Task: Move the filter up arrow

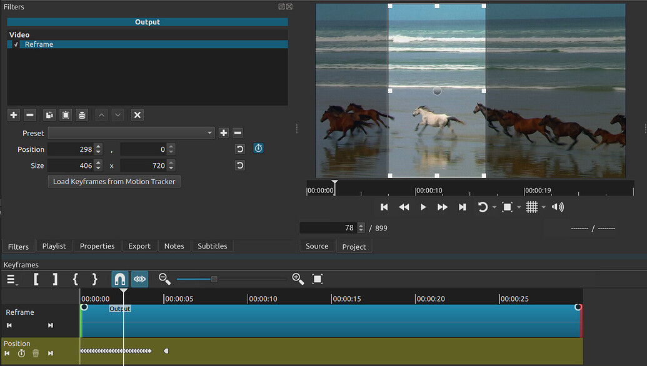Action: 101,115
